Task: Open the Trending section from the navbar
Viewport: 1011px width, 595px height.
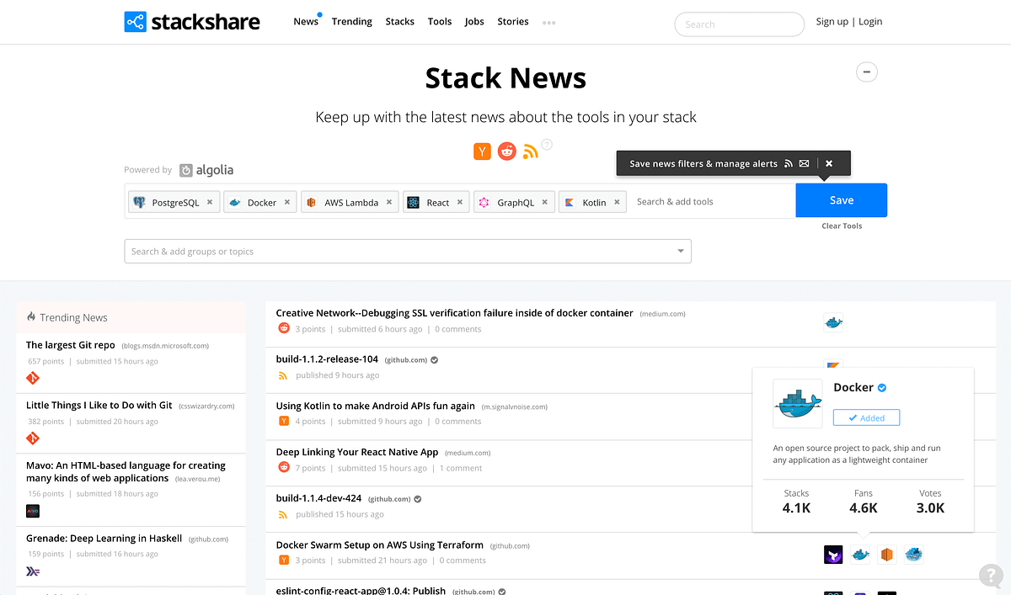Action: [351, 21]
